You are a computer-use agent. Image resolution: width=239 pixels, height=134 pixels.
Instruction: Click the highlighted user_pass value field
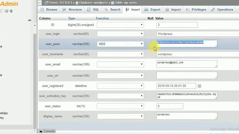[x=187, y=44]
